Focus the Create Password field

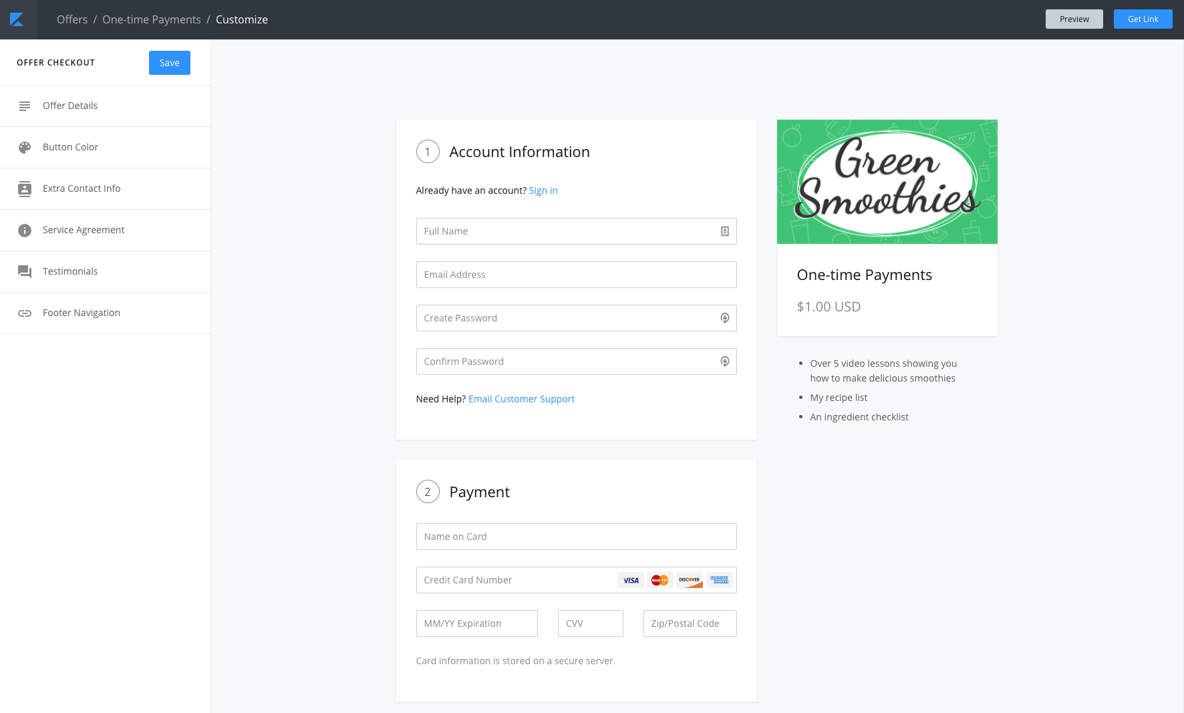577,318
